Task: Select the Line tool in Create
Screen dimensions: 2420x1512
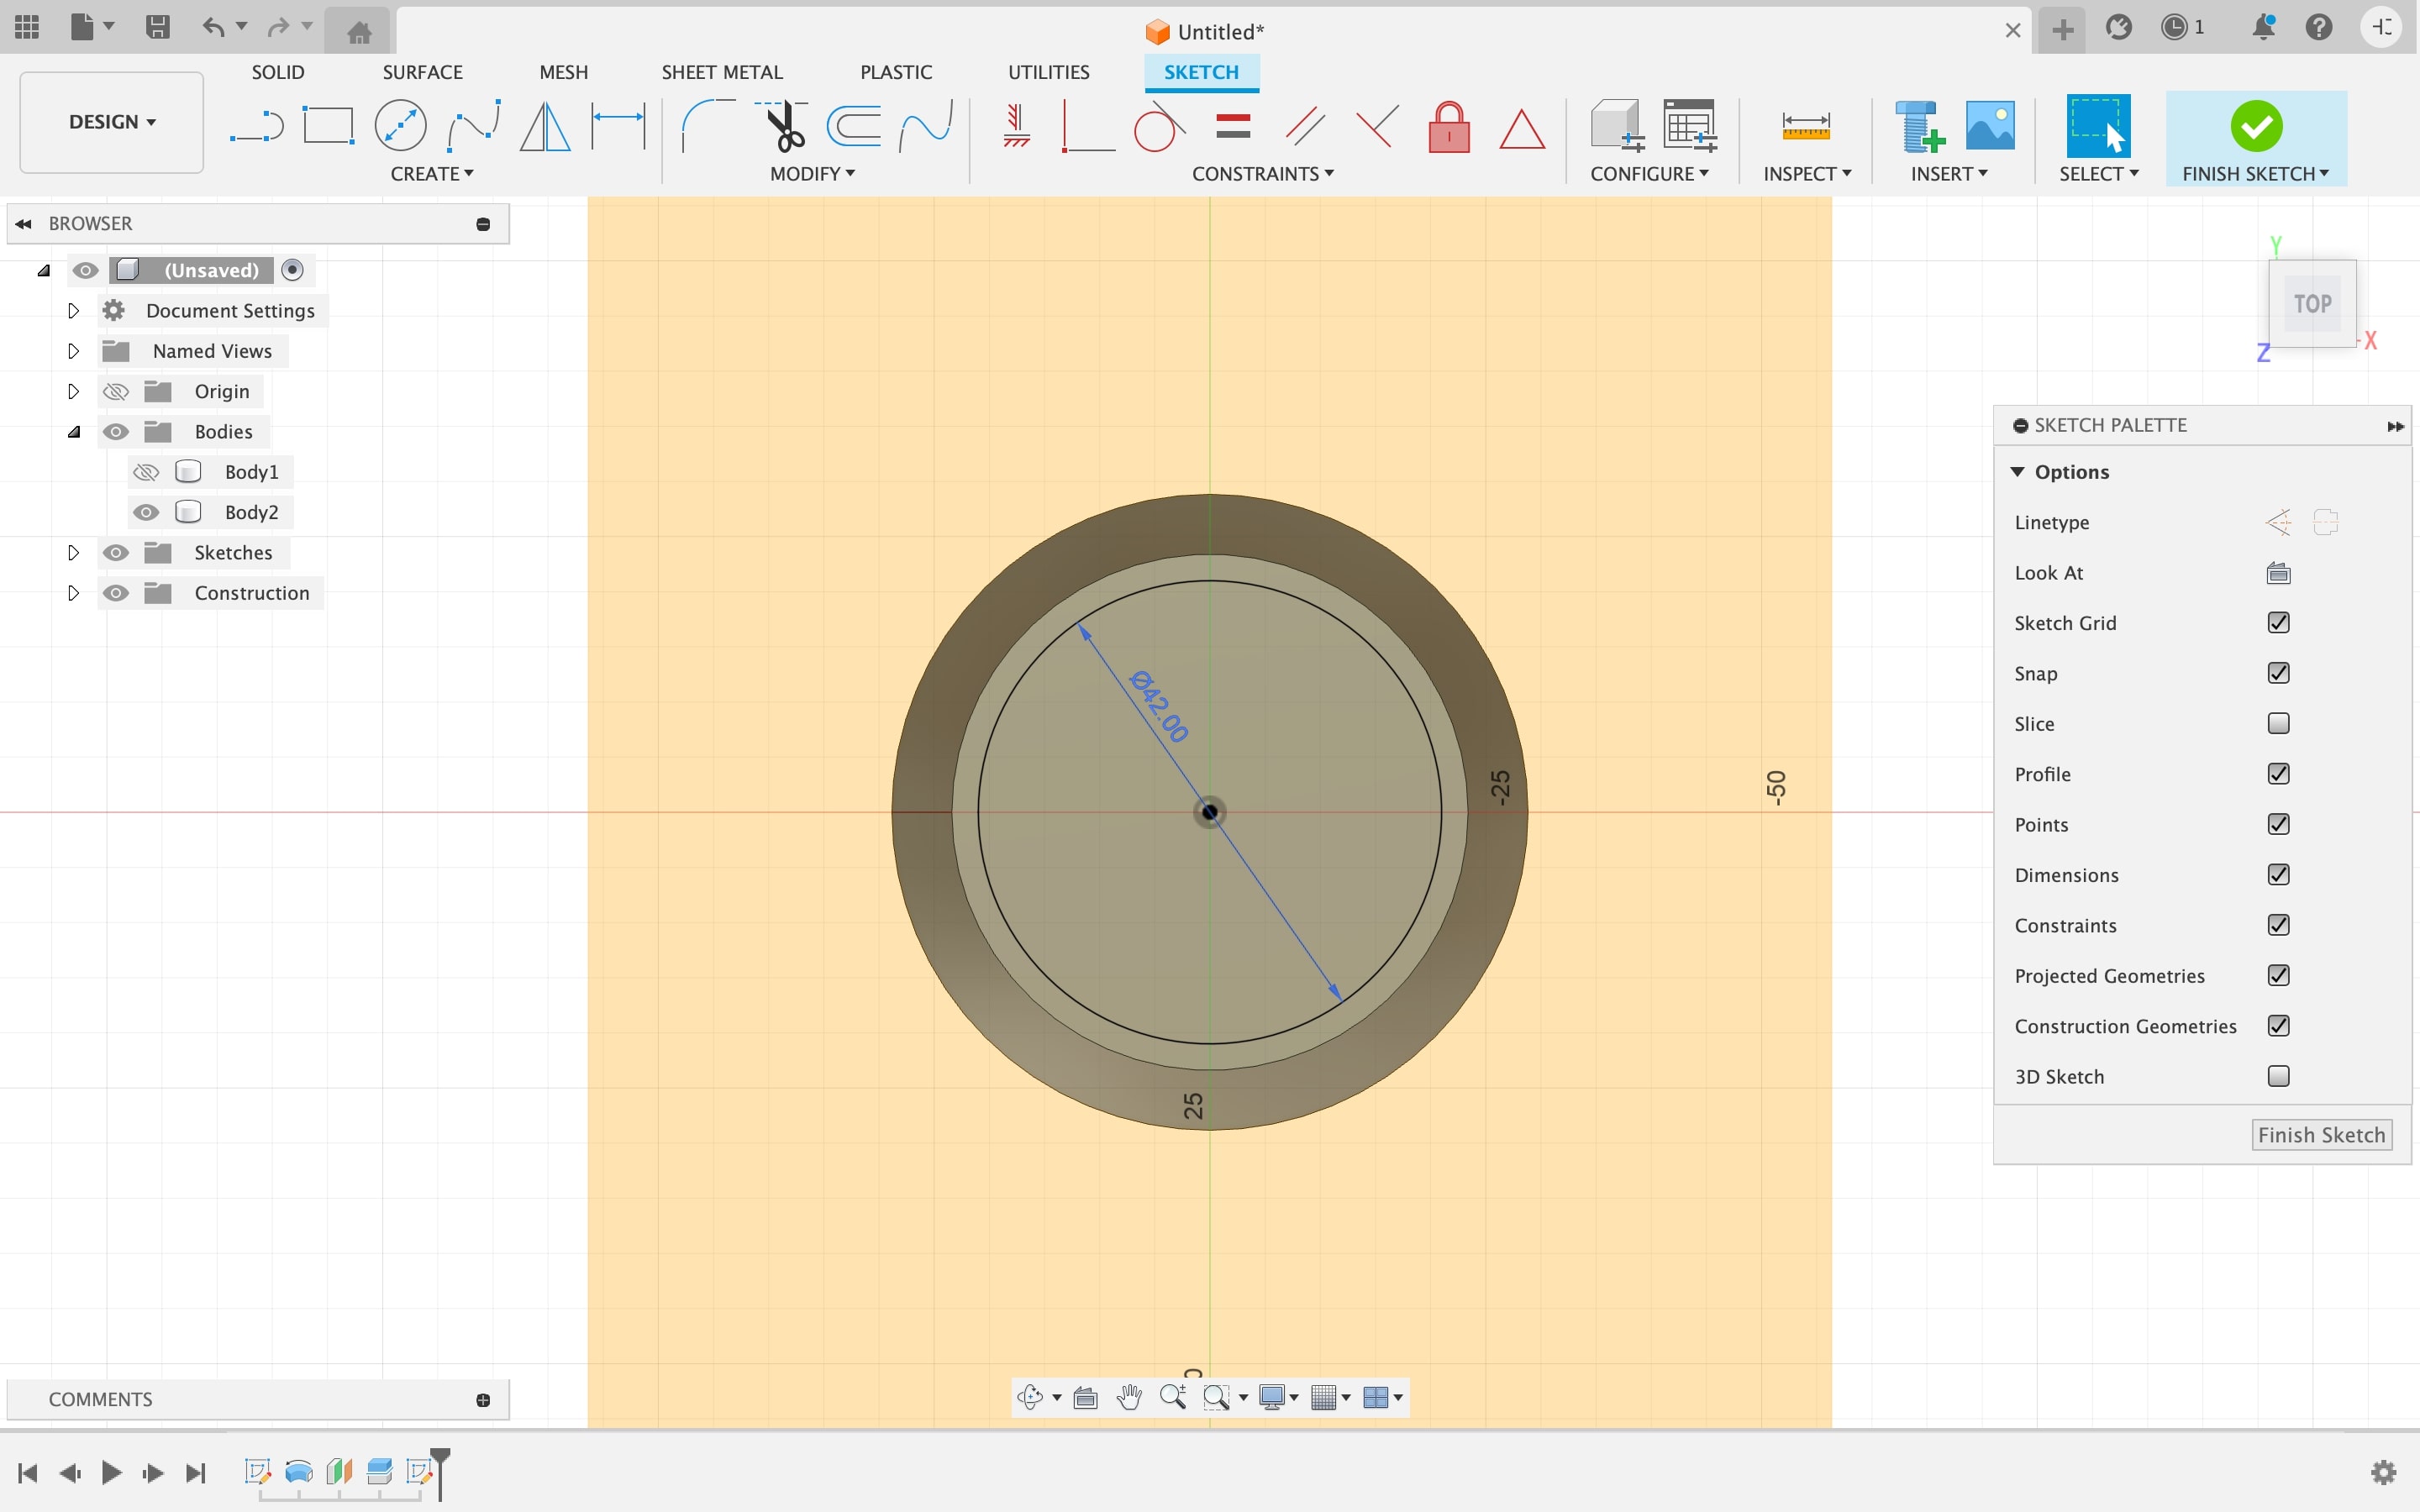Action: pos(257,127)
